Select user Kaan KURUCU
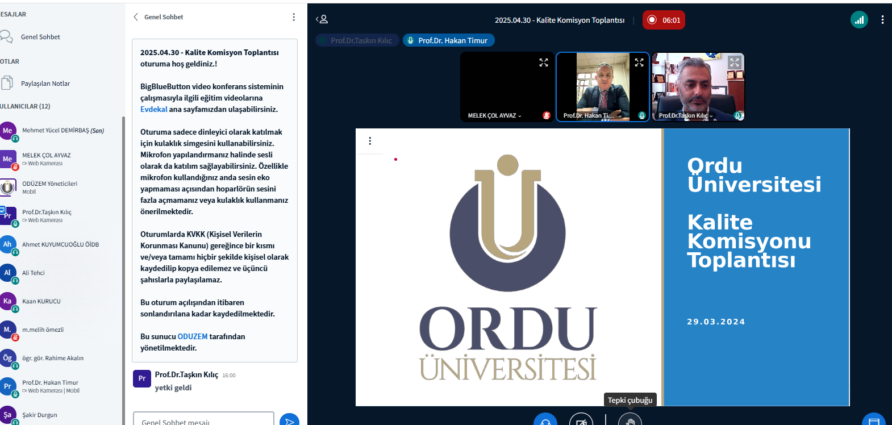 pyautogui.click(x=61, y=301)
